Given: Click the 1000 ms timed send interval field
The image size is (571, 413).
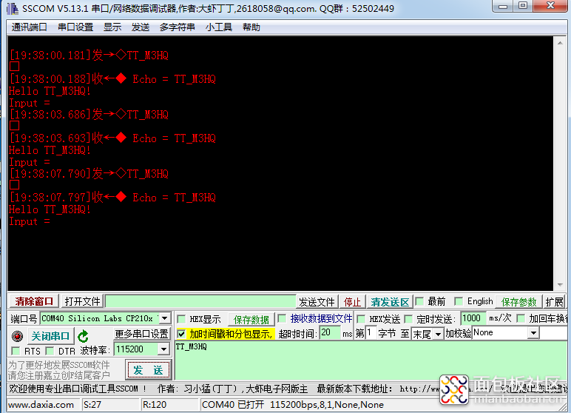Looking at the screenshot, I should 473,318.
